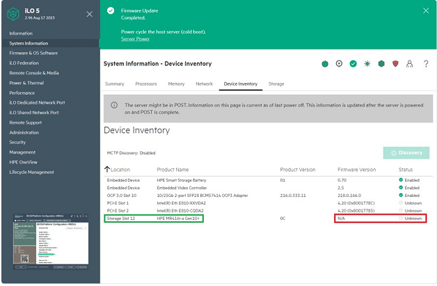
Task: Click Enabled status icon for OCP 3.0 Slot 10
Action: pos(401,195)
